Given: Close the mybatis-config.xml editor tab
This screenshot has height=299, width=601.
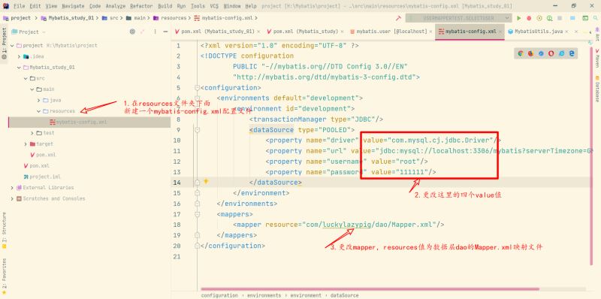Looking at the screenshot, I should click(x=500, y=32).
